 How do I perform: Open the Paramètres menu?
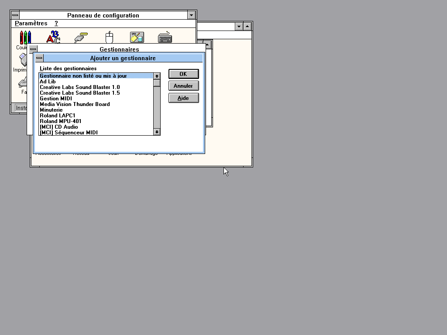(x=31, y=24)
